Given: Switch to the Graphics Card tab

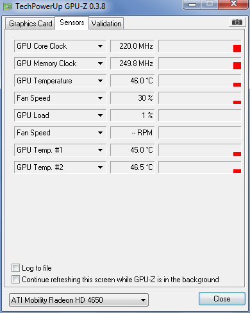Looking at the screenshot, I should (30, 24).
